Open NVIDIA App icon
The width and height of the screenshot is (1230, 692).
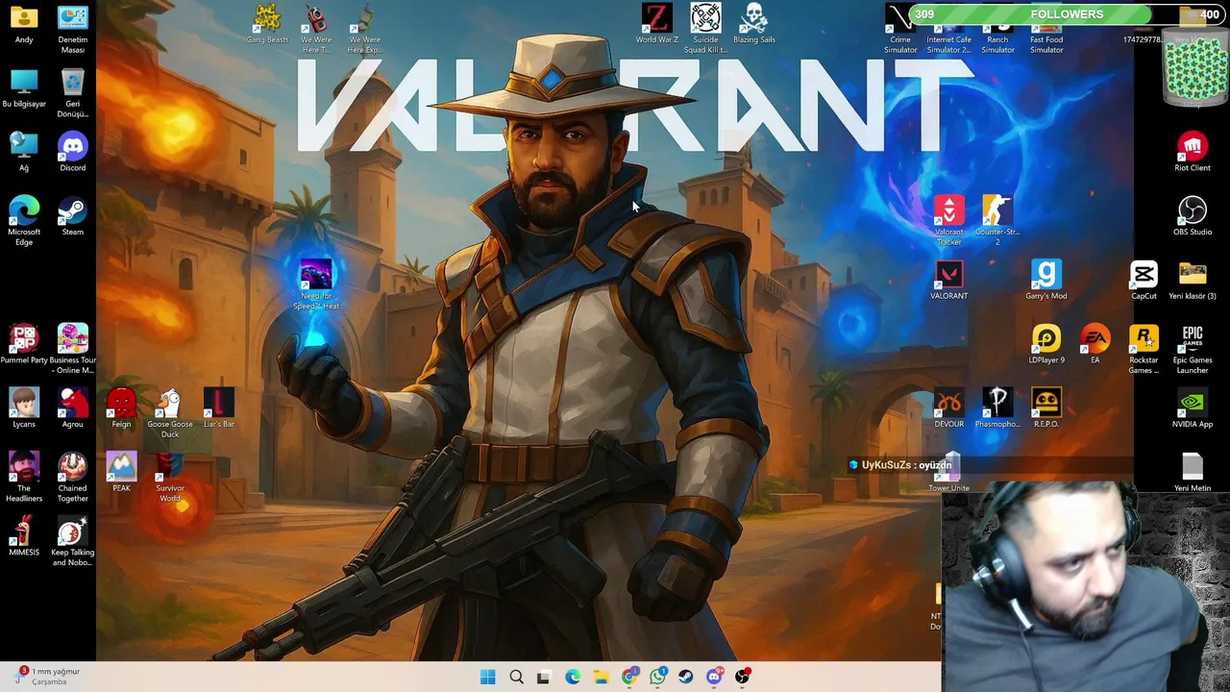pyautogui.click(x=1193, y=409)
